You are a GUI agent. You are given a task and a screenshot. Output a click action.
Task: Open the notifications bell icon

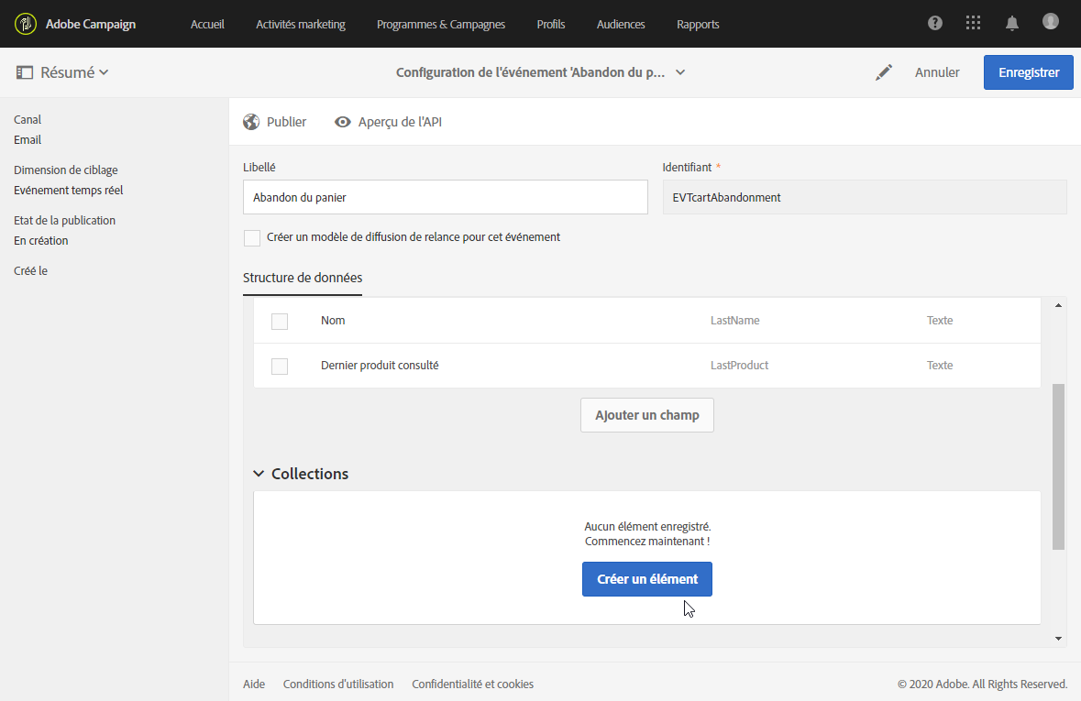click(1012, 24)
